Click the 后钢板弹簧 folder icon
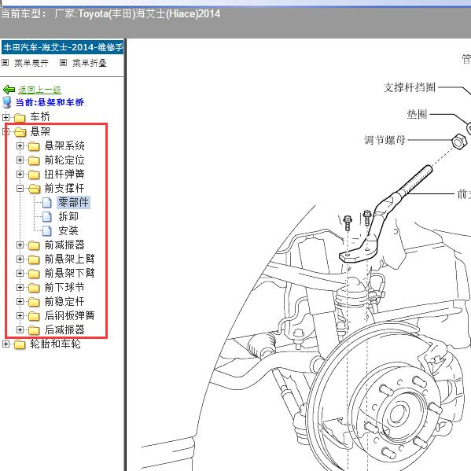The width and height of the screenshot is (471, 471). coord(34,316)
